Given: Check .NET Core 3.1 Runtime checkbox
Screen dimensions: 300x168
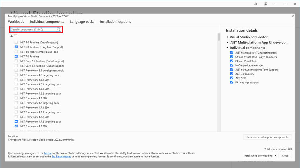Looking at the screenshot, I should click(x=16, y=66).
